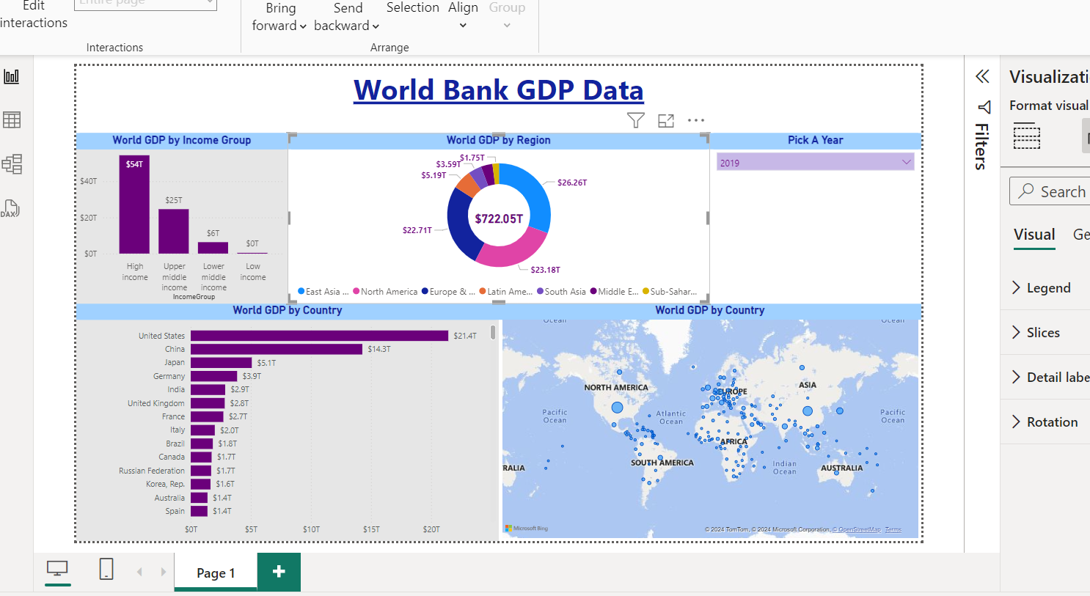The height and width of the screenshot is (596, 1090).
Task: Select the Lower middle income bar labeled $6T
Action: click(213, 248)
